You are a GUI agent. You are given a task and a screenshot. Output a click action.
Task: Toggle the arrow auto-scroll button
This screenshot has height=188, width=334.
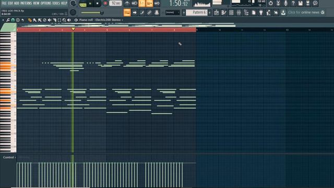[135, 13]
